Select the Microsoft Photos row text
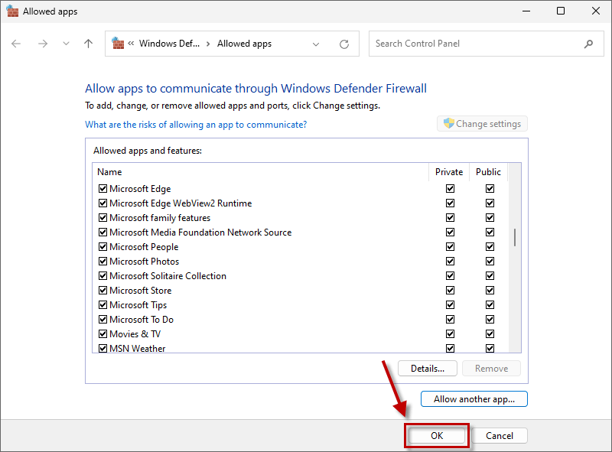 tap(145, 262)
